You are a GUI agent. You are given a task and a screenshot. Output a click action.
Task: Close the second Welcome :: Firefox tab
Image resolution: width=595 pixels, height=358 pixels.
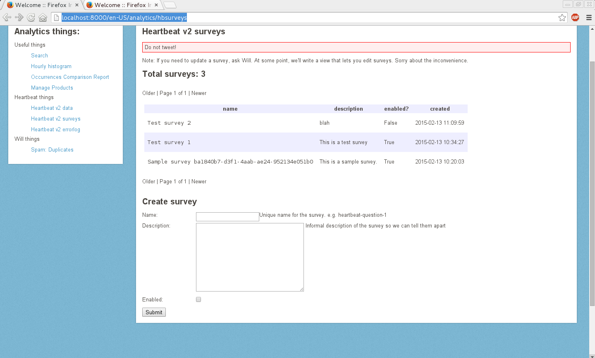(156, 5)
